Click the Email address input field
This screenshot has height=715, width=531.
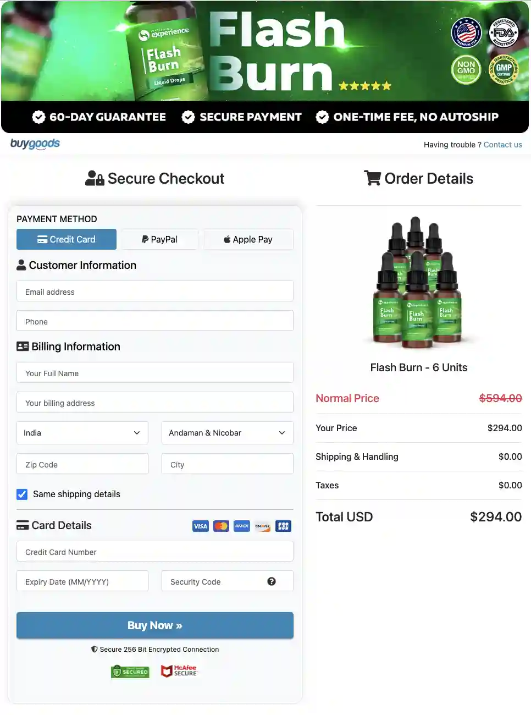point(154,291)
